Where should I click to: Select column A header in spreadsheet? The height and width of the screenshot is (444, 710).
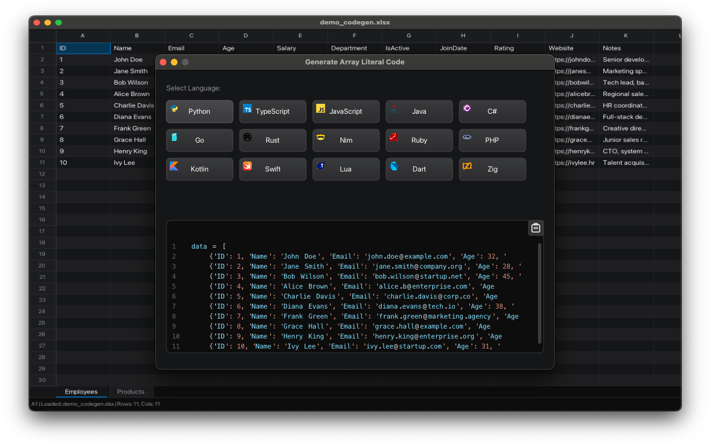pos(83,36)
